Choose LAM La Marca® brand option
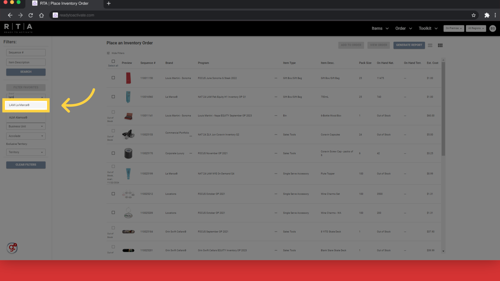This screenshot has height=281, width=500. pos(26,105)
